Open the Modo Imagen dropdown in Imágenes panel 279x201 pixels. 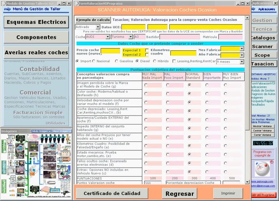point(41,131)
